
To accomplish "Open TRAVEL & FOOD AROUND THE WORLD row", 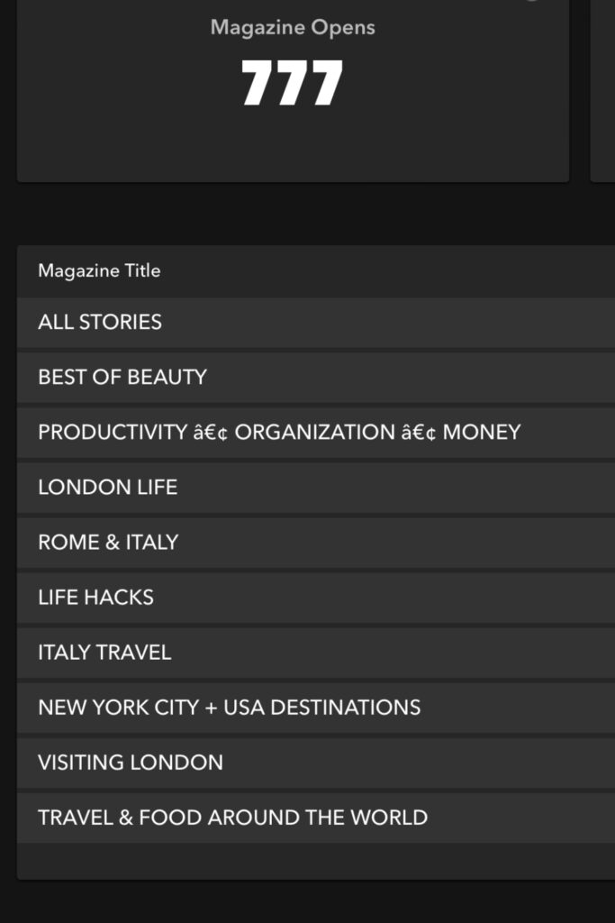I will click(316, 818).
